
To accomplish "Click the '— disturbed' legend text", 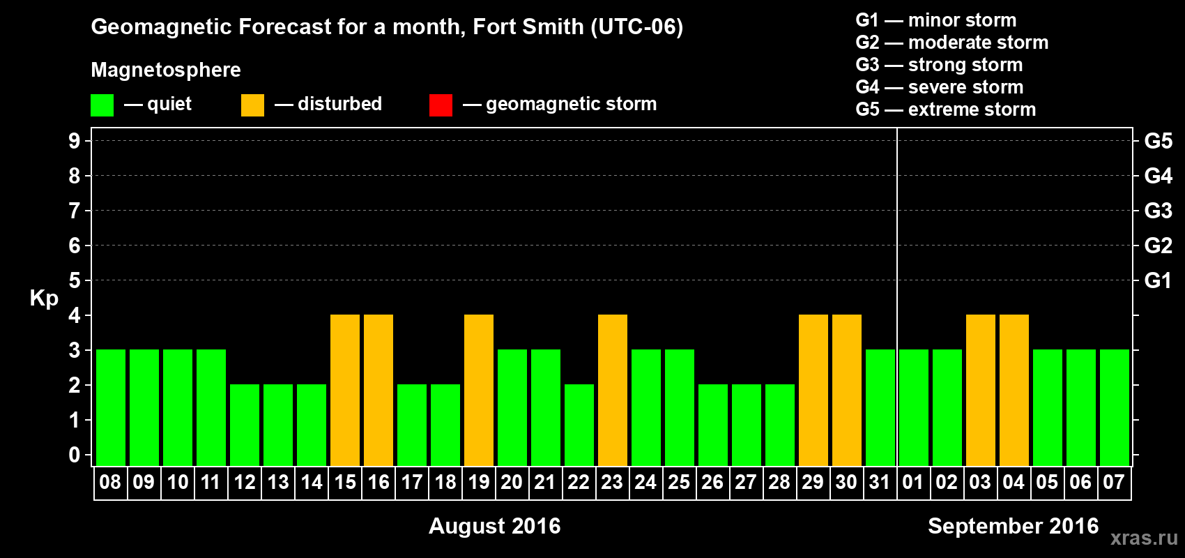I will tap(328, 105).
